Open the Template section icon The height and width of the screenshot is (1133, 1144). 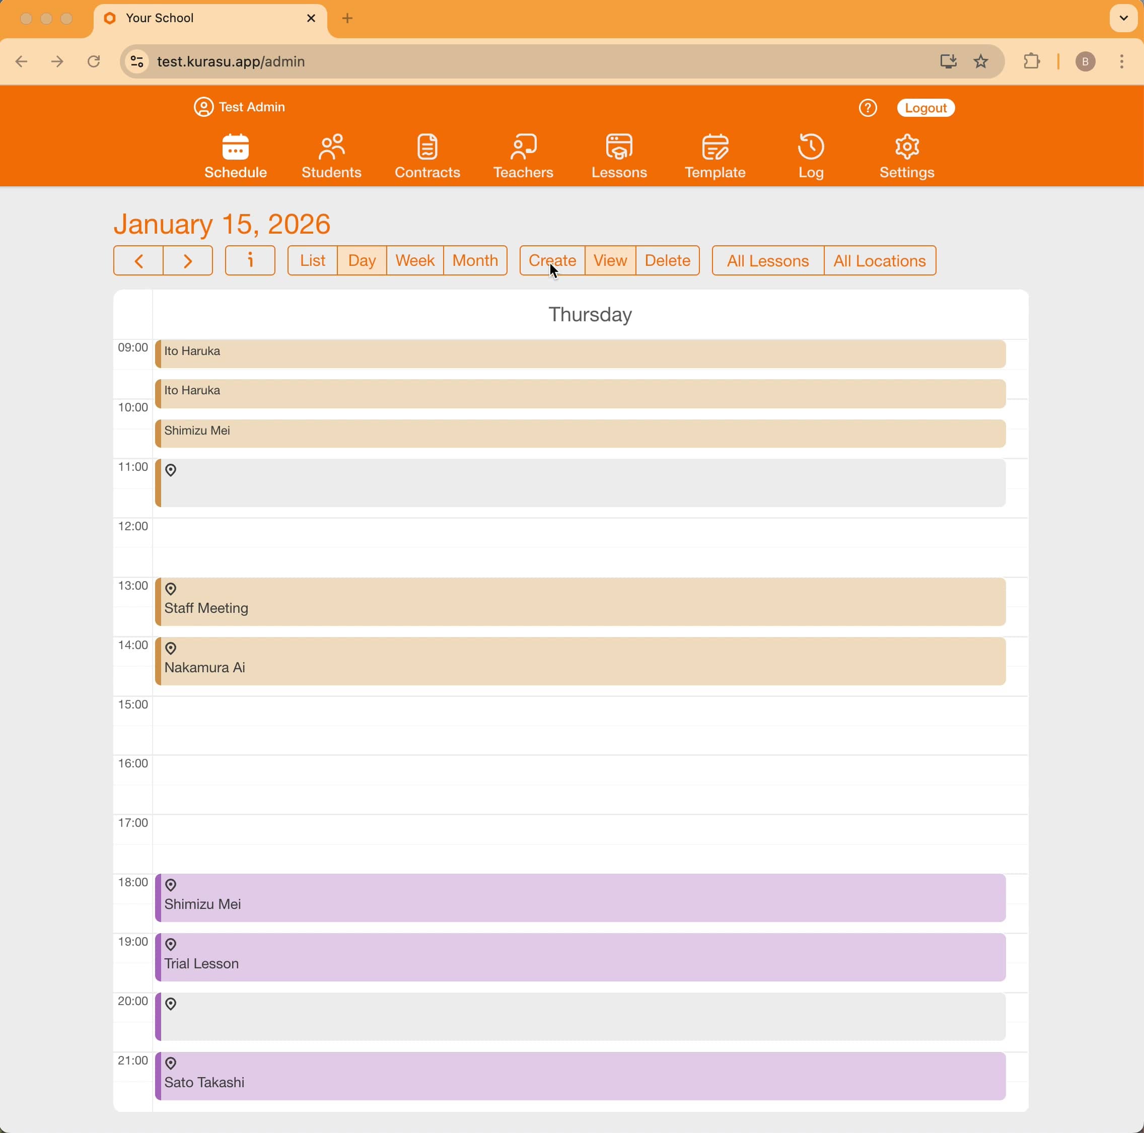[x=714, y=156]
